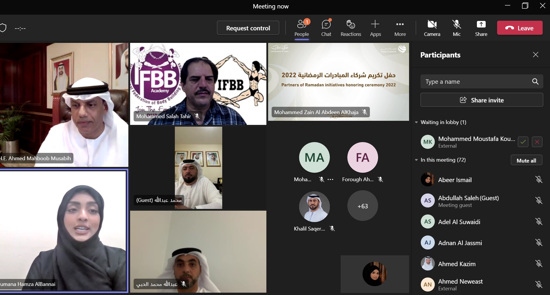Click the shield security icon

3,28
